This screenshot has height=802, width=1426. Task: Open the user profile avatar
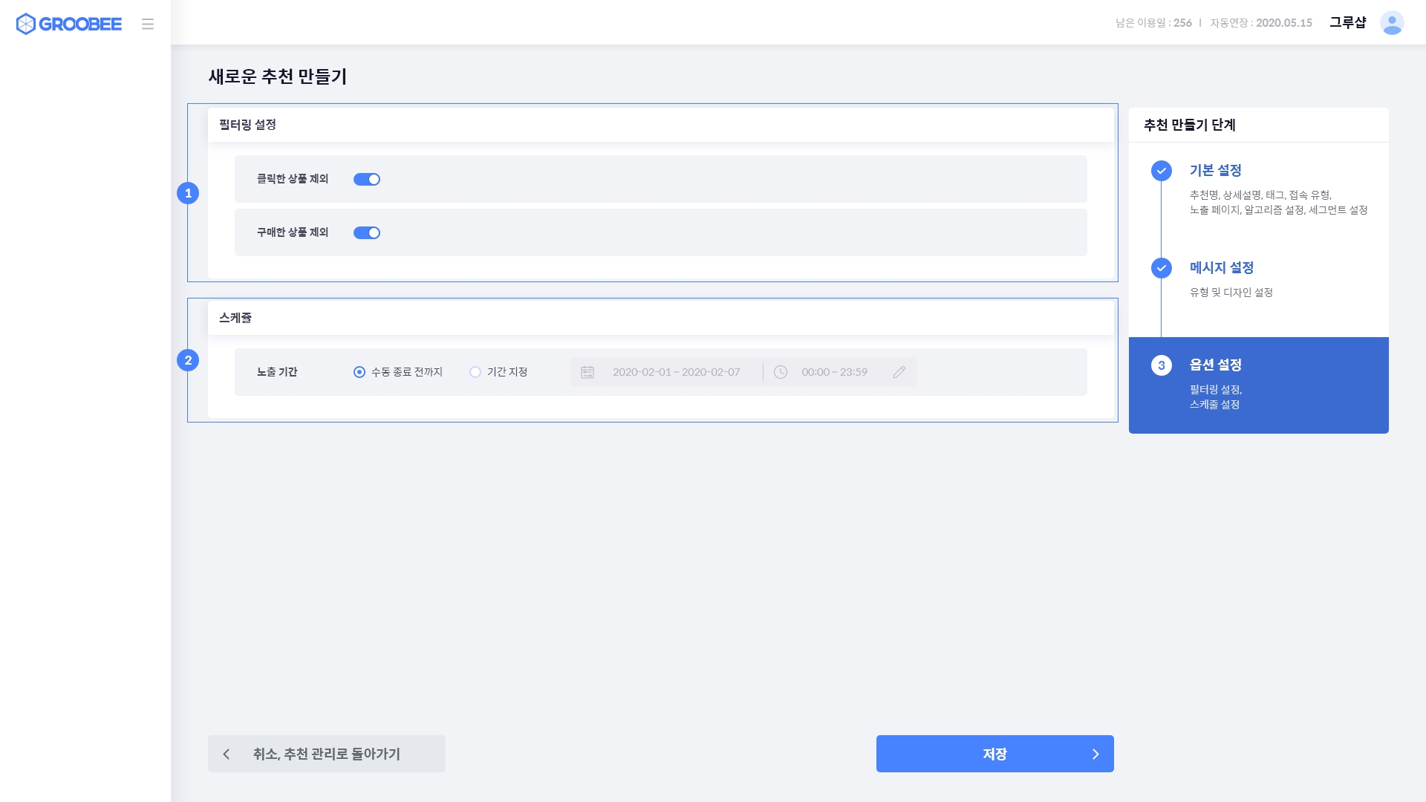tap(1392, 22)
